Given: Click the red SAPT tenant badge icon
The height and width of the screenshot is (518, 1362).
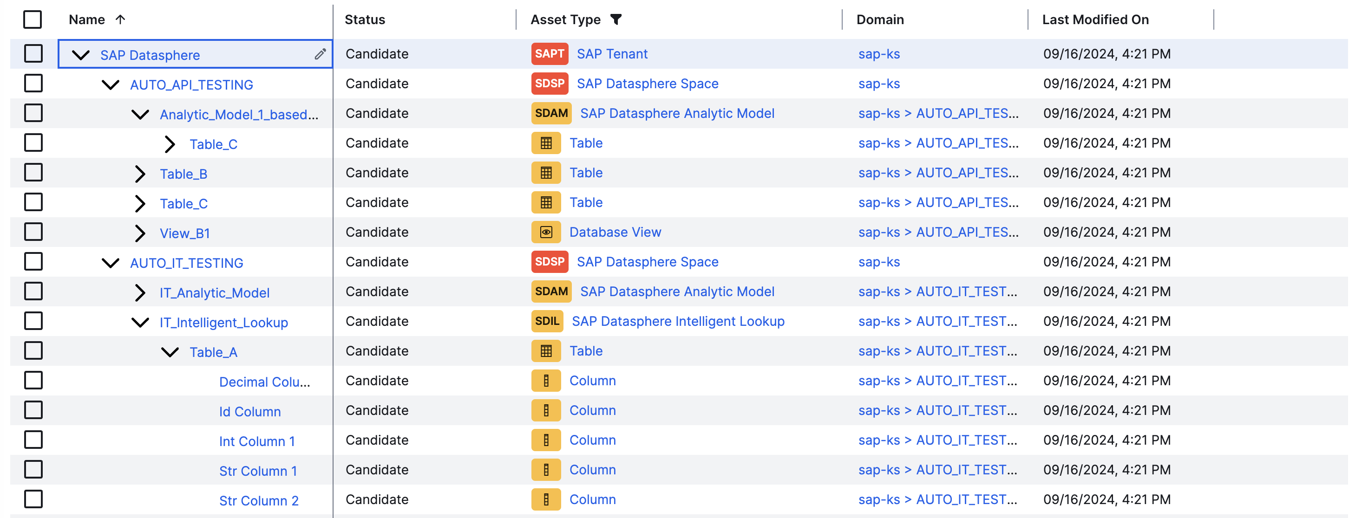Looking at the screenshot, I should tap(550, 54).
